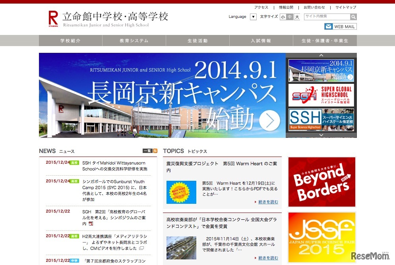Open the Beyond Borders red banner

coord(322,182)
